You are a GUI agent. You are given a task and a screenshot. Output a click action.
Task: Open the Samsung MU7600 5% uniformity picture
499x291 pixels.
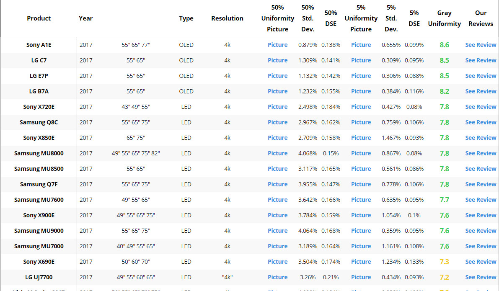[x=361, y=200]
